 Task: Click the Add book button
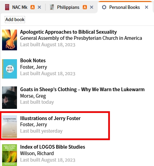coord(15,19)
